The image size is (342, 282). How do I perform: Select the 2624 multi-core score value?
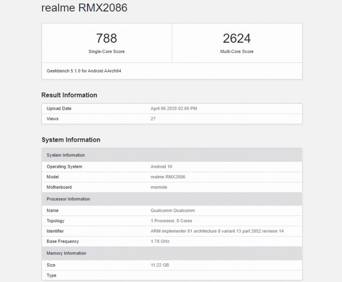pyautogui.click(x=237, y=39)
